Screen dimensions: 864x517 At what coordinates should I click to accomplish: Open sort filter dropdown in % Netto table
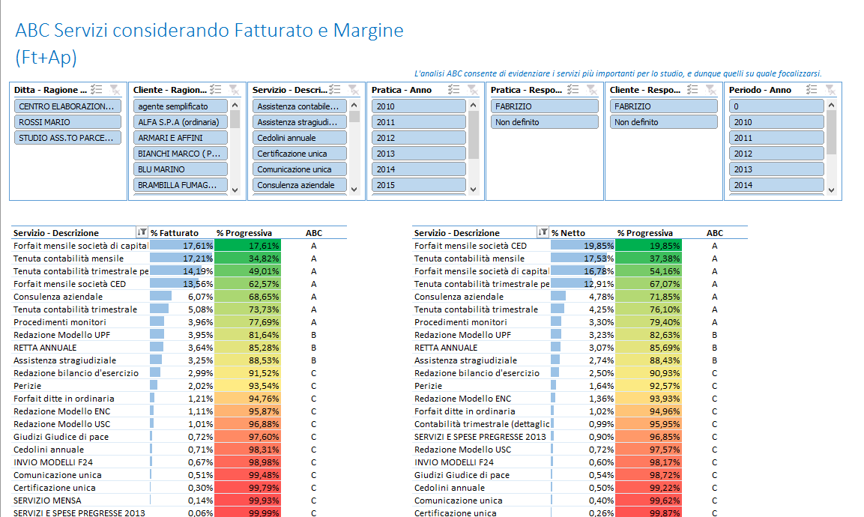543,233
